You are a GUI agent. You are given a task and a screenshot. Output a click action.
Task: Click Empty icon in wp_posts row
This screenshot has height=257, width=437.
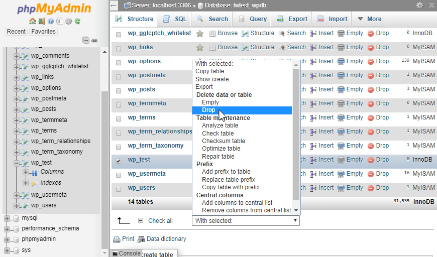tap(341, 90)
